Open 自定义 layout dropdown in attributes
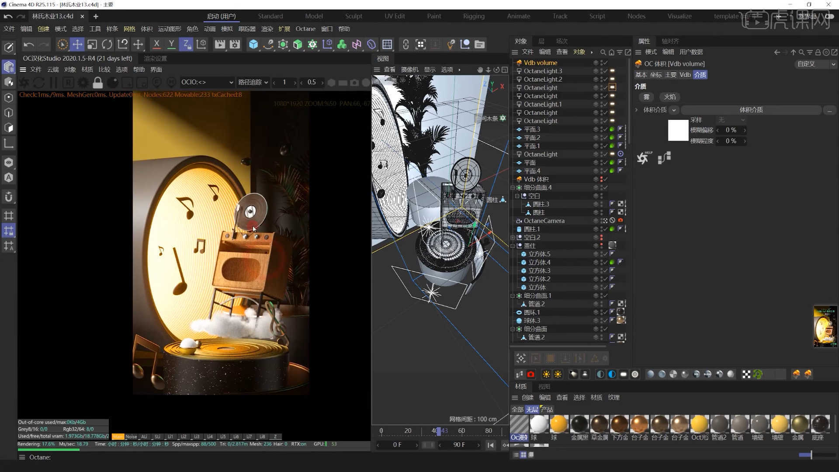This screenshot has width=839, height=472. click(x=815, y=64)
